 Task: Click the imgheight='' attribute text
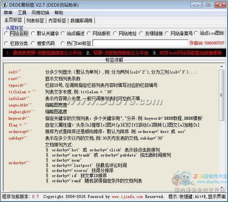tap(21, 112)
